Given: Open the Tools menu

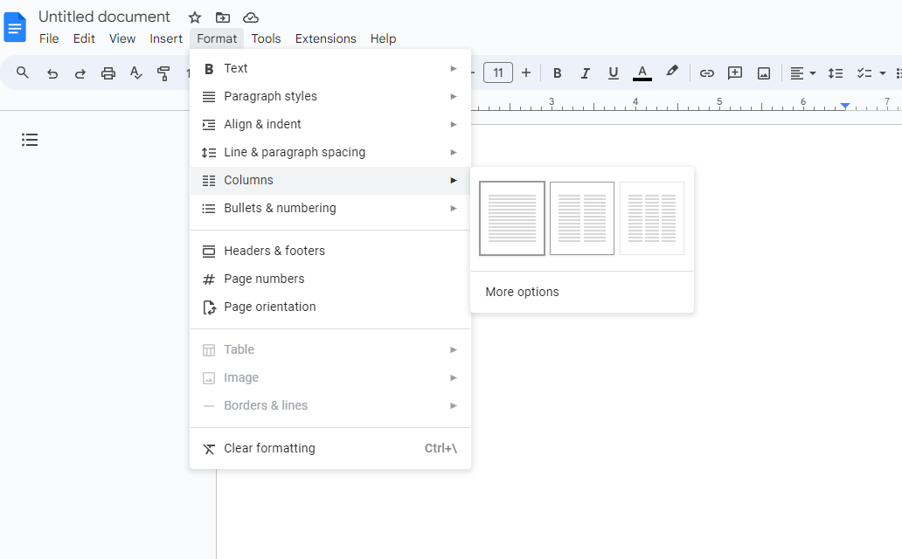Looking at the screenshot, I should point(266,38).
